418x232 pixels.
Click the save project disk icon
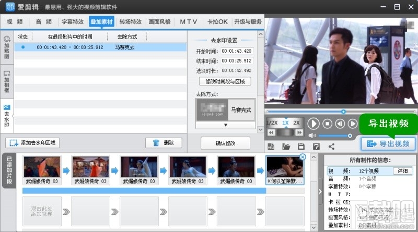[x=301, y=146]
